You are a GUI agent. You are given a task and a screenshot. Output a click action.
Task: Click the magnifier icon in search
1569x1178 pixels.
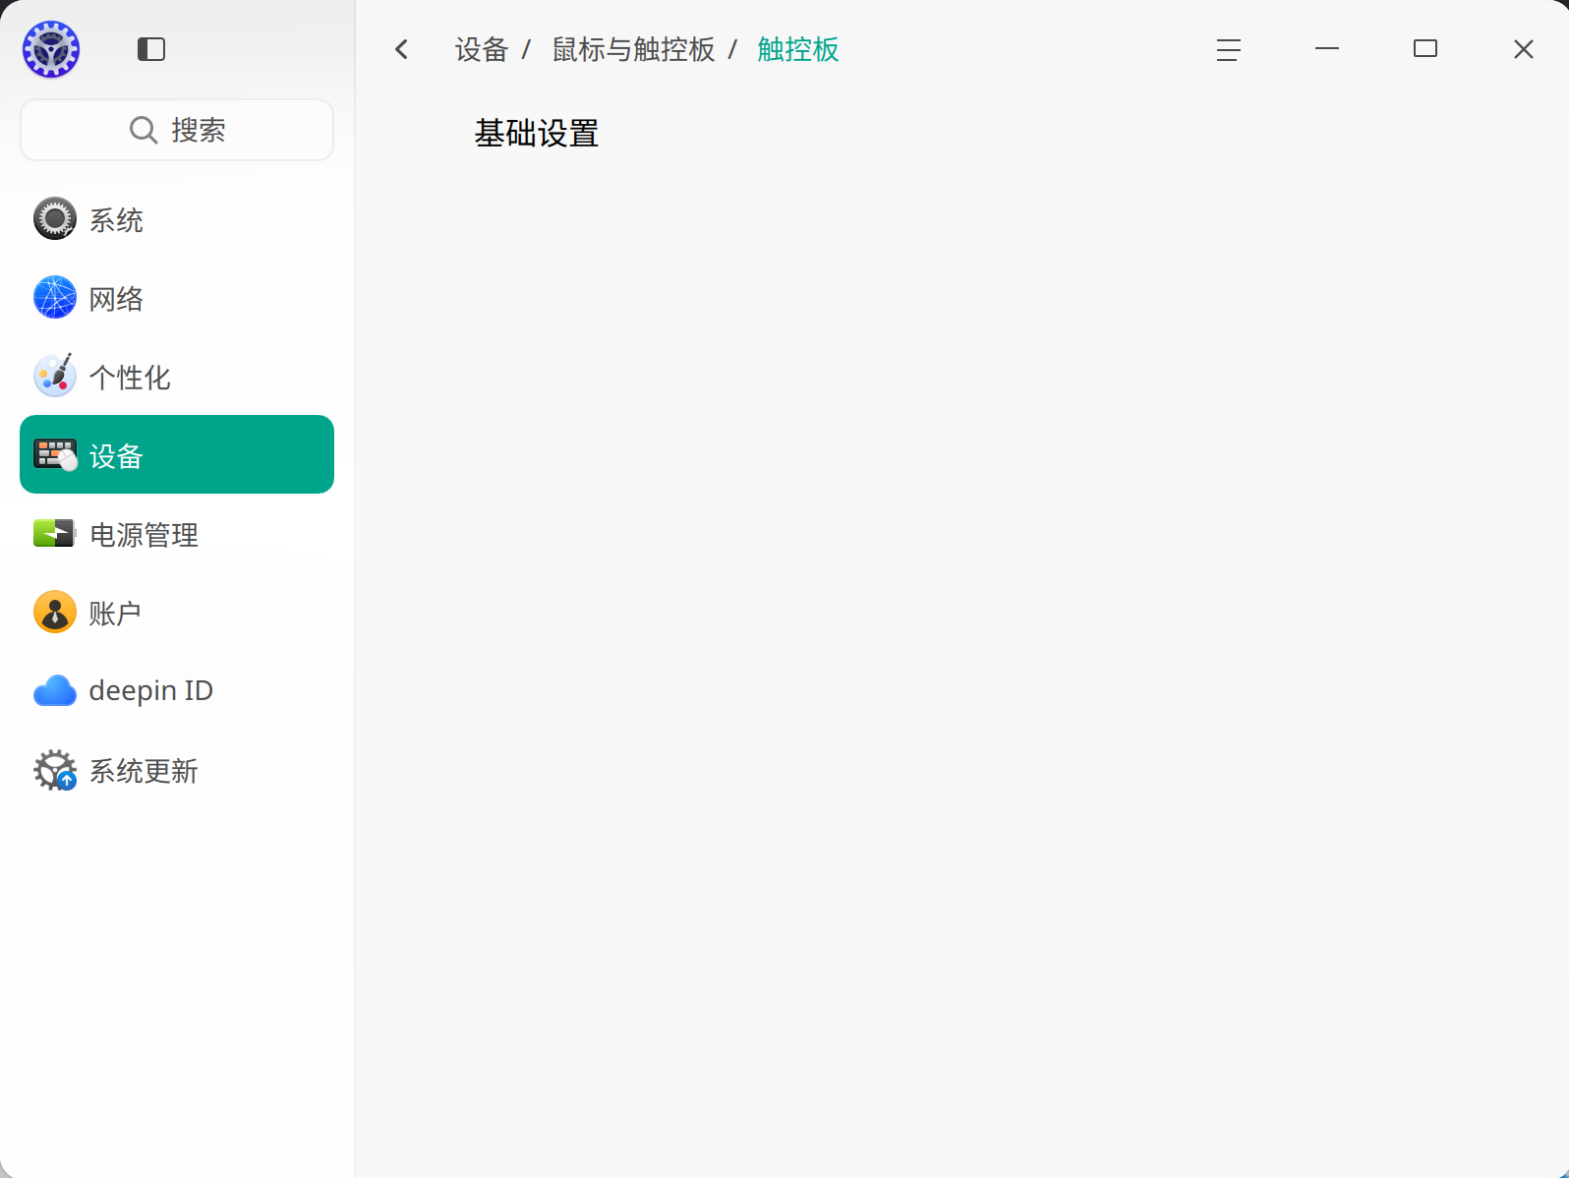click(144, 130)
